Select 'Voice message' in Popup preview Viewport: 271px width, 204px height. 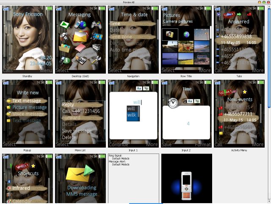tap(27, 114)
